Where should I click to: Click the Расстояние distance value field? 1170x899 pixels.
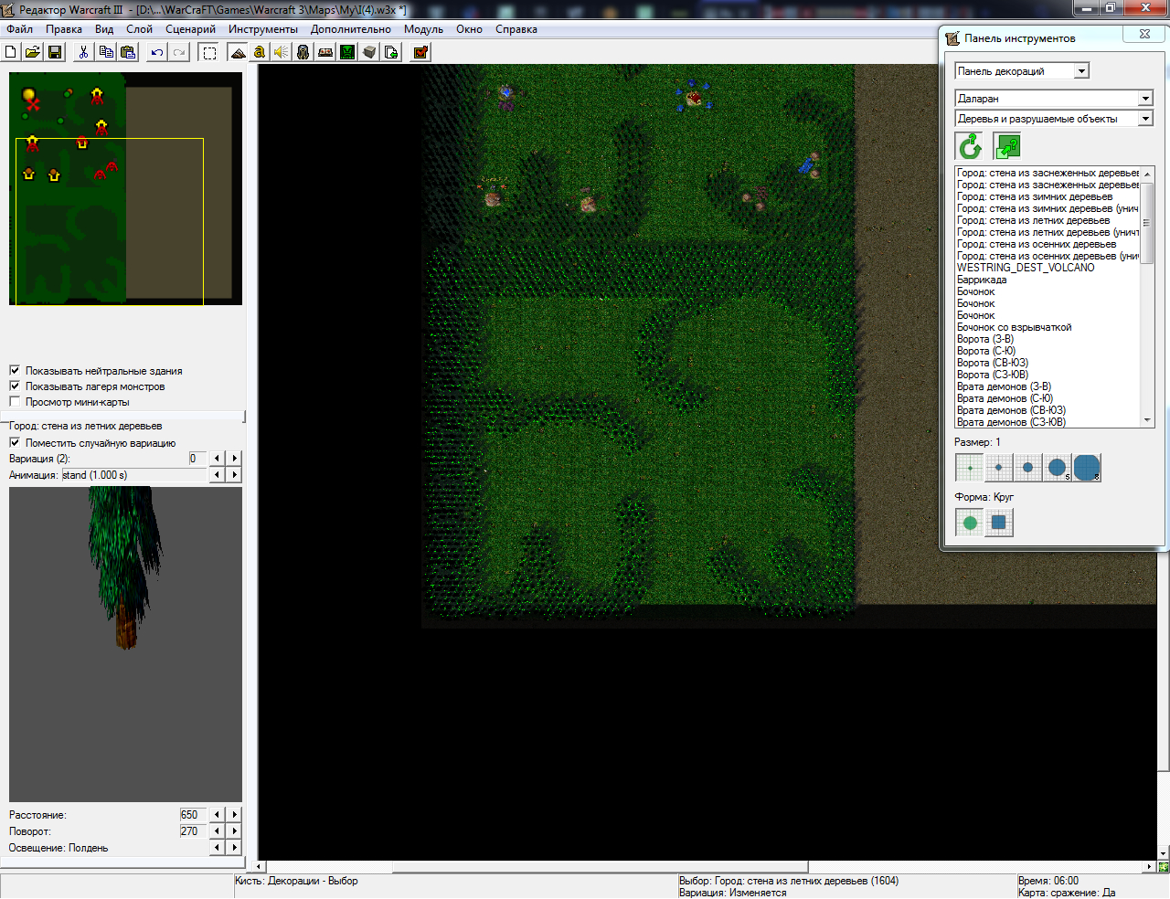tap(193, 815)
